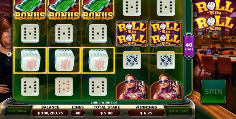Click the Jack die on reel four
236x119 pixels.
click(x=132, y=60)
